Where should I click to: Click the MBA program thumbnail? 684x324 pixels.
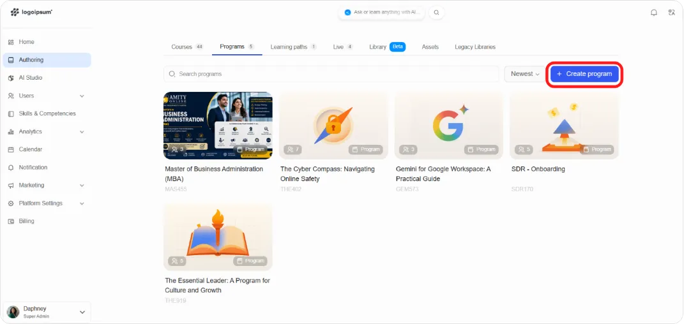click(x=218, y=126)
